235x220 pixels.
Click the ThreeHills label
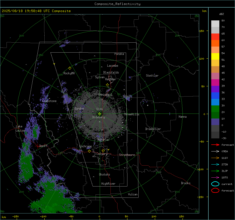pyautogui.click(x=131, y=114)
